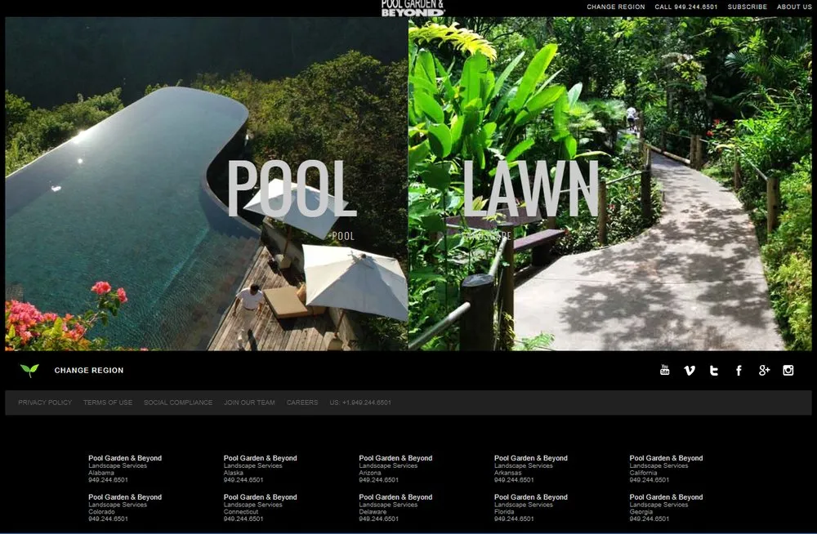Open the Twitter profile icon
The width and height of the screenshot is (817, 534).
coord(713,369)
